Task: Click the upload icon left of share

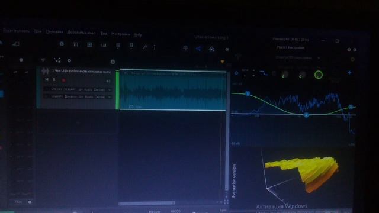Action: coord(185,49)
